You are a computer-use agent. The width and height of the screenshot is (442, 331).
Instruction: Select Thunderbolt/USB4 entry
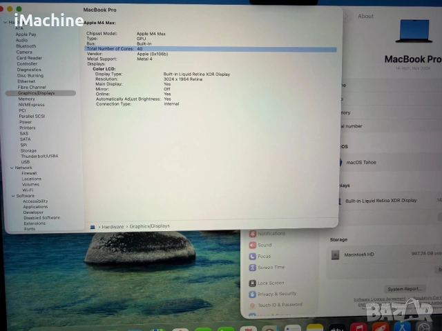tap(39, 157)
